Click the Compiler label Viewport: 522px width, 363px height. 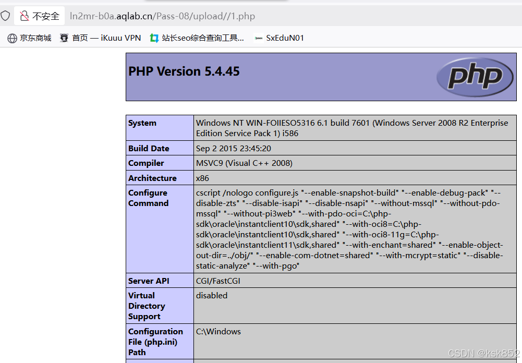(146, 163)
